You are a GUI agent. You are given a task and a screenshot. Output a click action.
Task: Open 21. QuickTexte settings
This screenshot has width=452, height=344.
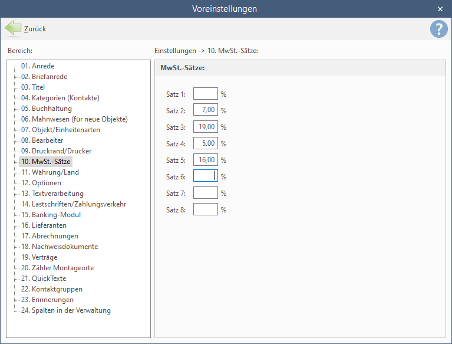point(44,279)
